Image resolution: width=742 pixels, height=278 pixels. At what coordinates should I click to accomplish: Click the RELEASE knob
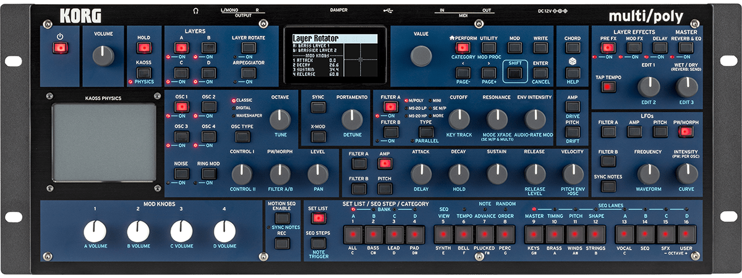[x=535, y=173]
